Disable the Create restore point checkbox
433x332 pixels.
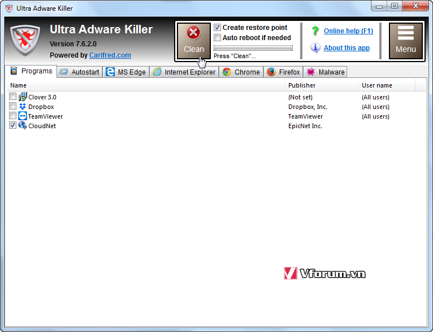(218, 28)
